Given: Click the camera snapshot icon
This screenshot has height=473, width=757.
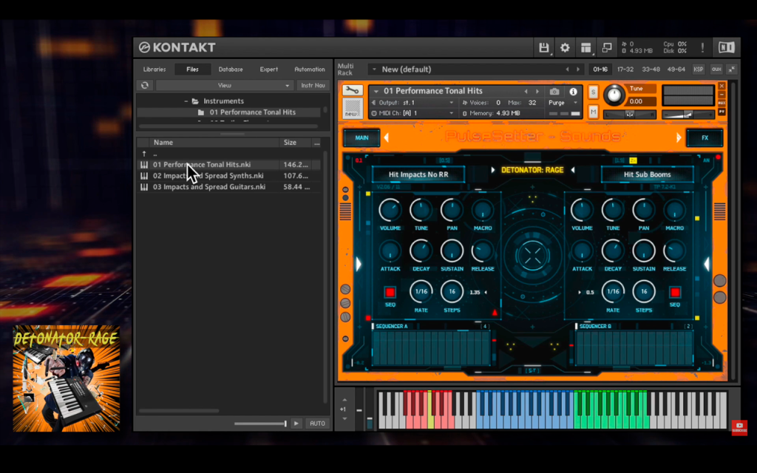Looking at the screenshot, I should (554, 91).
